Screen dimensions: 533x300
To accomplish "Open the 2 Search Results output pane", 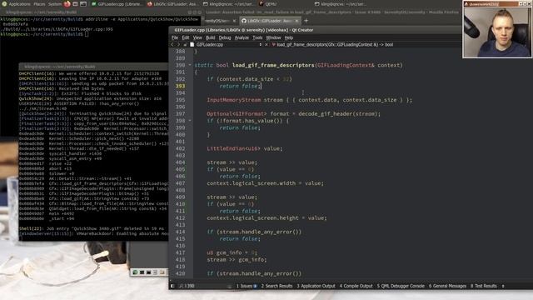I will [x=276, y=286].
